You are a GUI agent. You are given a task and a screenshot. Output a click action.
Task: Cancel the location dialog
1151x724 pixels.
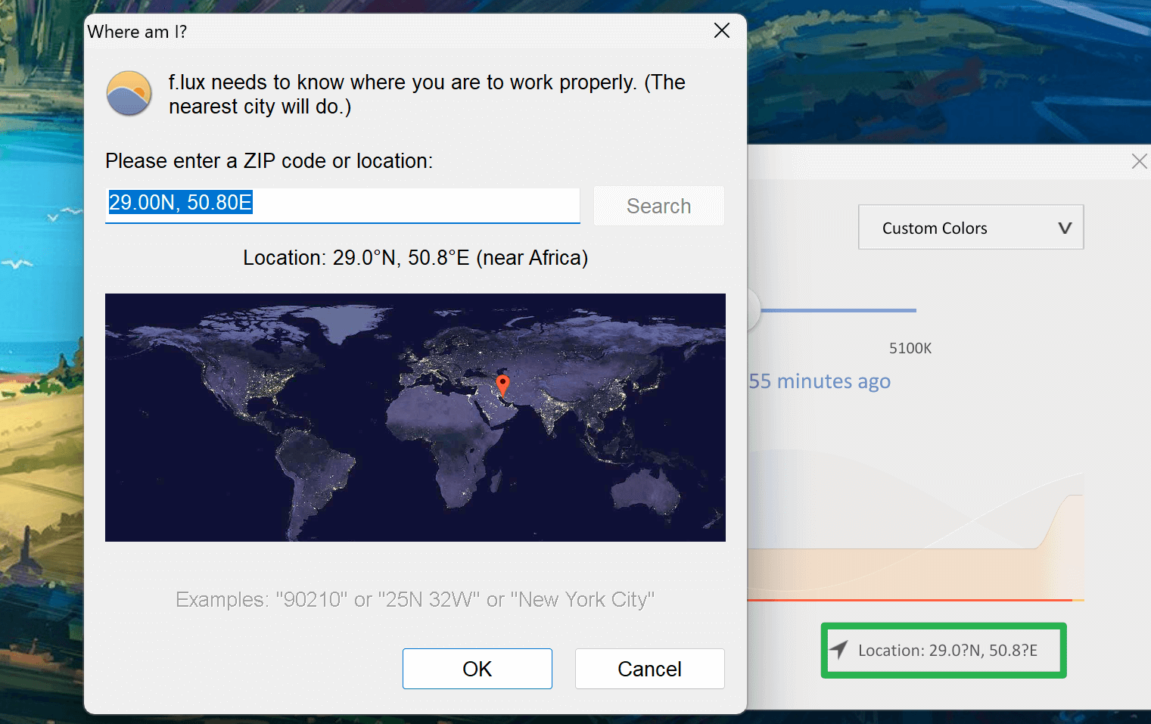pos(649,669)
